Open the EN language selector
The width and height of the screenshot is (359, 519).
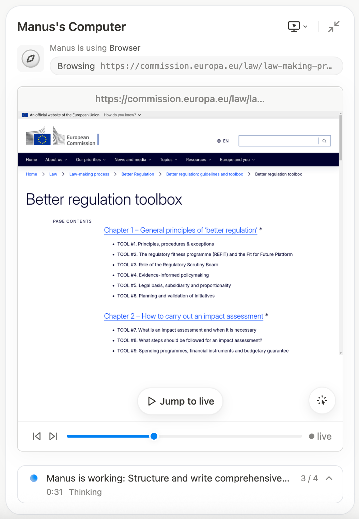[x=223, y=141]
